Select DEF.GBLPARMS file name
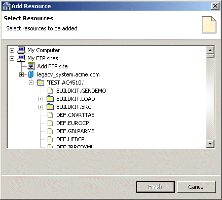 [76, 131]
